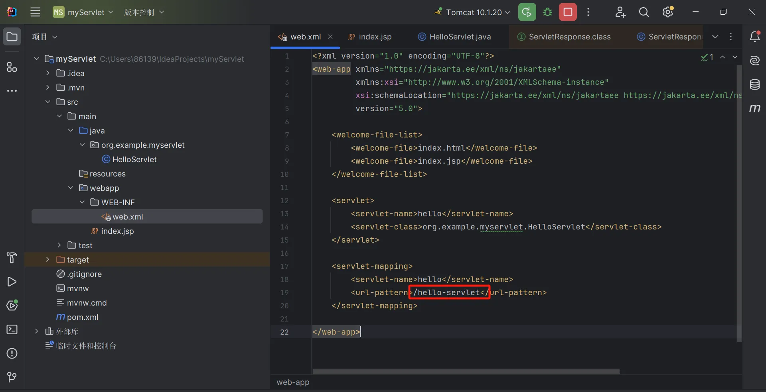Open the Structure tool window
Image resolution: width=766 pixels, height=392 pixels.
click(12, 67)
